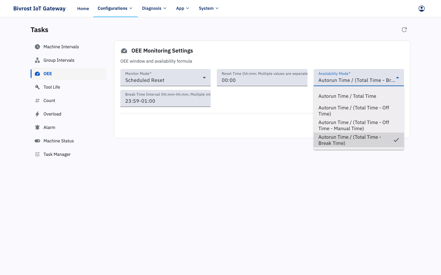Click the gauge icon in OEE Monitoring Settings header
Viewport: 441px width, 275px height.
click(x=124, y=51)
